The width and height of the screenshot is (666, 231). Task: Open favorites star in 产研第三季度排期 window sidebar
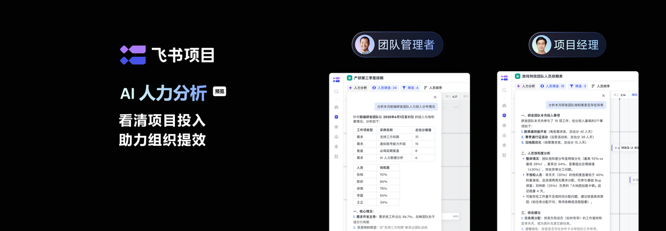(x=336, y=127)
